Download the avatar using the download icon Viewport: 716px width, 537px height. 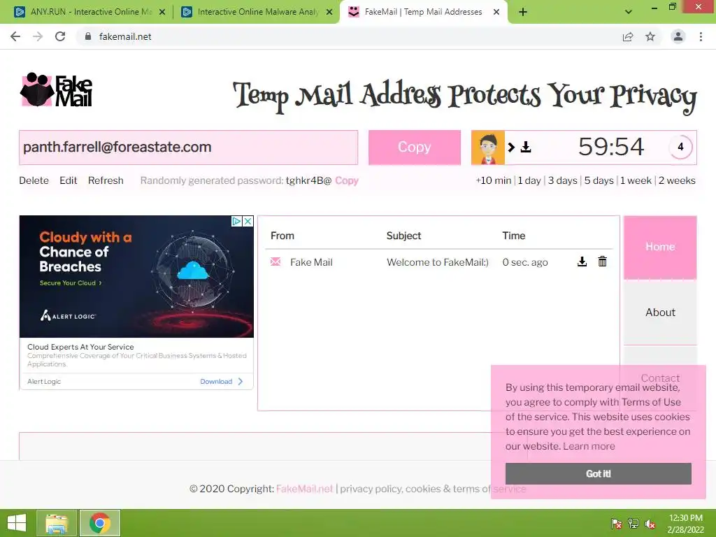click(x=526, y=147)
